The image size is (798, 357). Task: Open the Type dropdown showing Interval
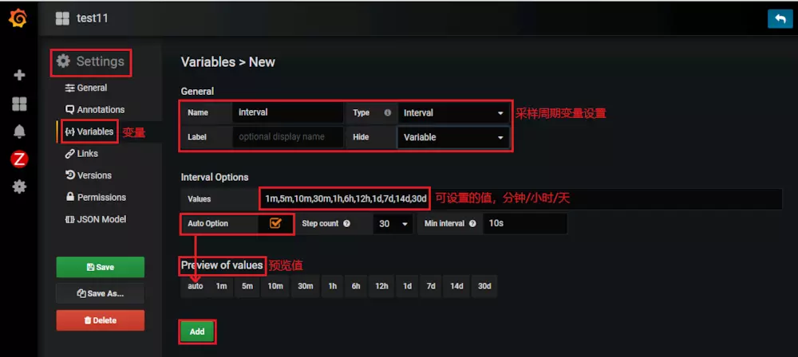[453, 113]
